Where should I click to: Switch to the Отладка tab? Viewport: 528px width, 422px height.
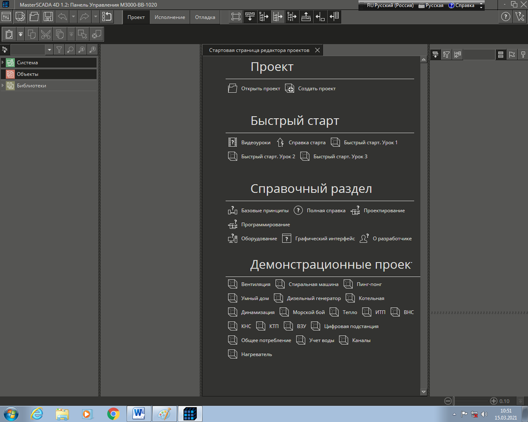pos(205,17)
